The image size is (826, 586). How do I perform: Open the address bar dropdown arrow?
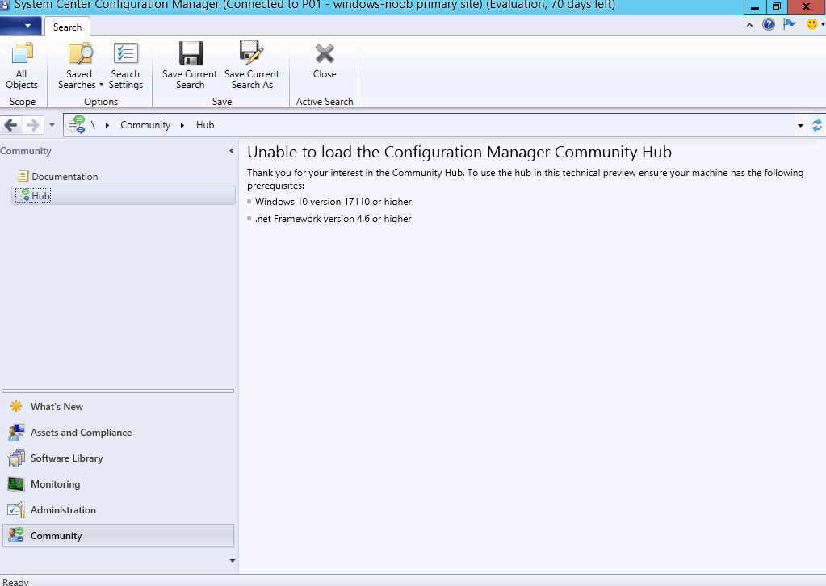pyautogui.click(x=800, y=125)
